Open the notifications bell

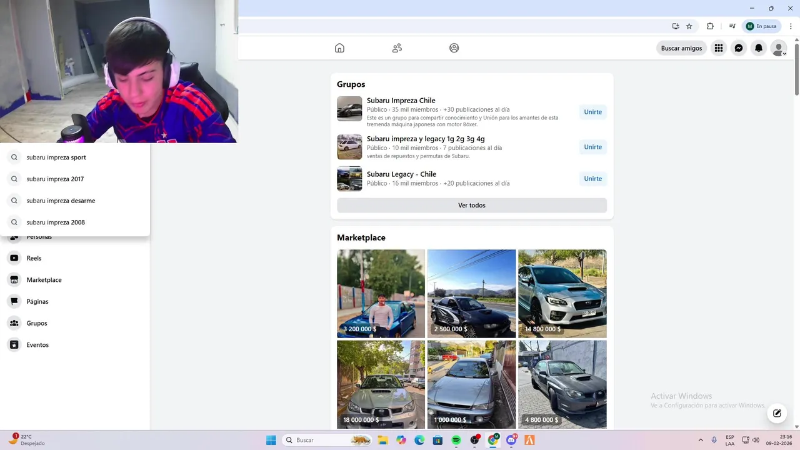pos(759,48)
